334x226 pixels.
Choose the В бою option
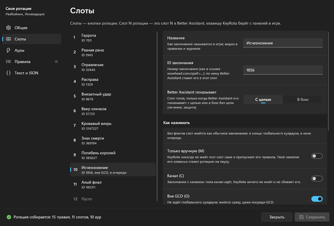(x=303, y=99)
